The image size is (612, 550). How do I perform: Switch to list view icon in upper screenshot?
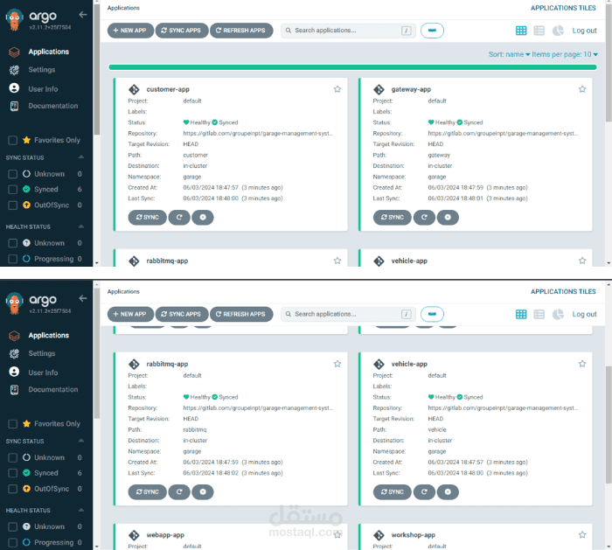(539, 31)
